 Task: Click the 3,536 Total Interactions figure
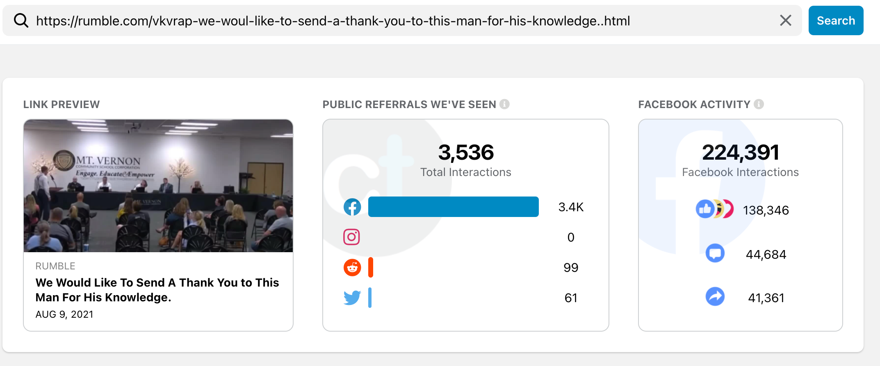click(466, 153)
